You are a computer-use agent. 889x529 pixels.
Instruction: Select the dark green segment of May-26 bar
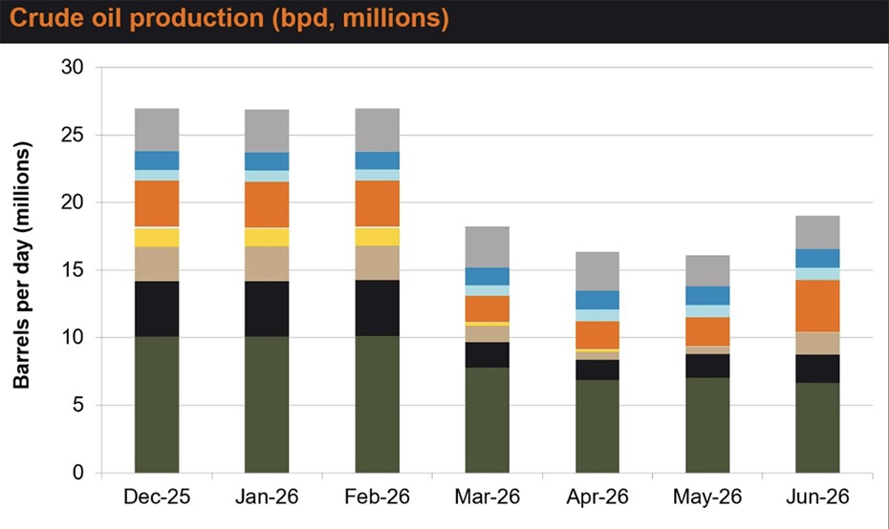[x=707, y=425]
